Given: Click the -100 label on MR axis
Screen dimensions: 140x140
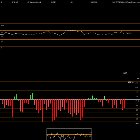Looking at the screenshot, I should click(x=137, y=123).
